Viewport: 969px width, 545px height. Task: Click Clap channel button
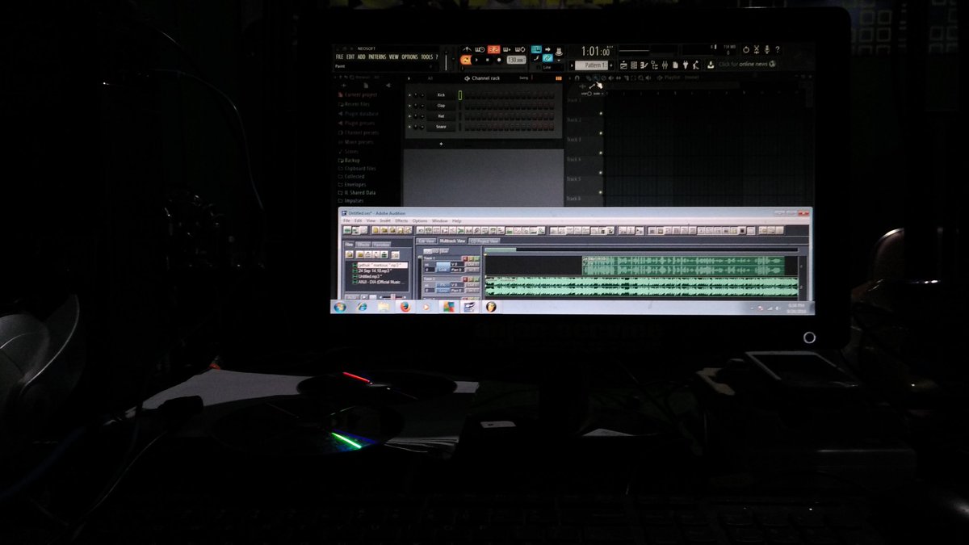pos(441,106)
